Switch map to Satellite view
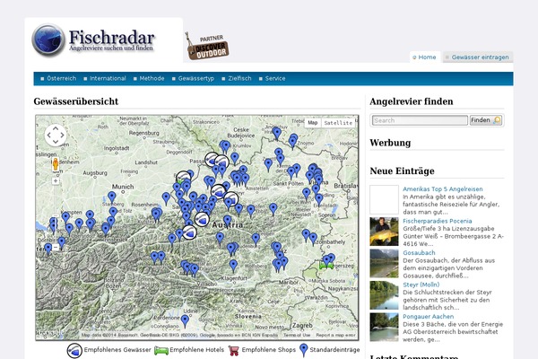Viewport: 538px width, 359px height. point(338,123)
